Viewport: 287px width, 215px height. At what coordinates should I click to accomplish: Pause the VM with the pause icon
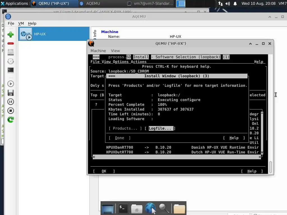tap(11, 102)
